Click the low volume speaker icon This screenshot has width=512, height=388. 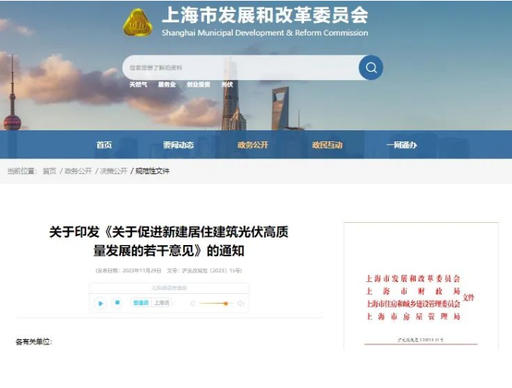coord(193,304)
